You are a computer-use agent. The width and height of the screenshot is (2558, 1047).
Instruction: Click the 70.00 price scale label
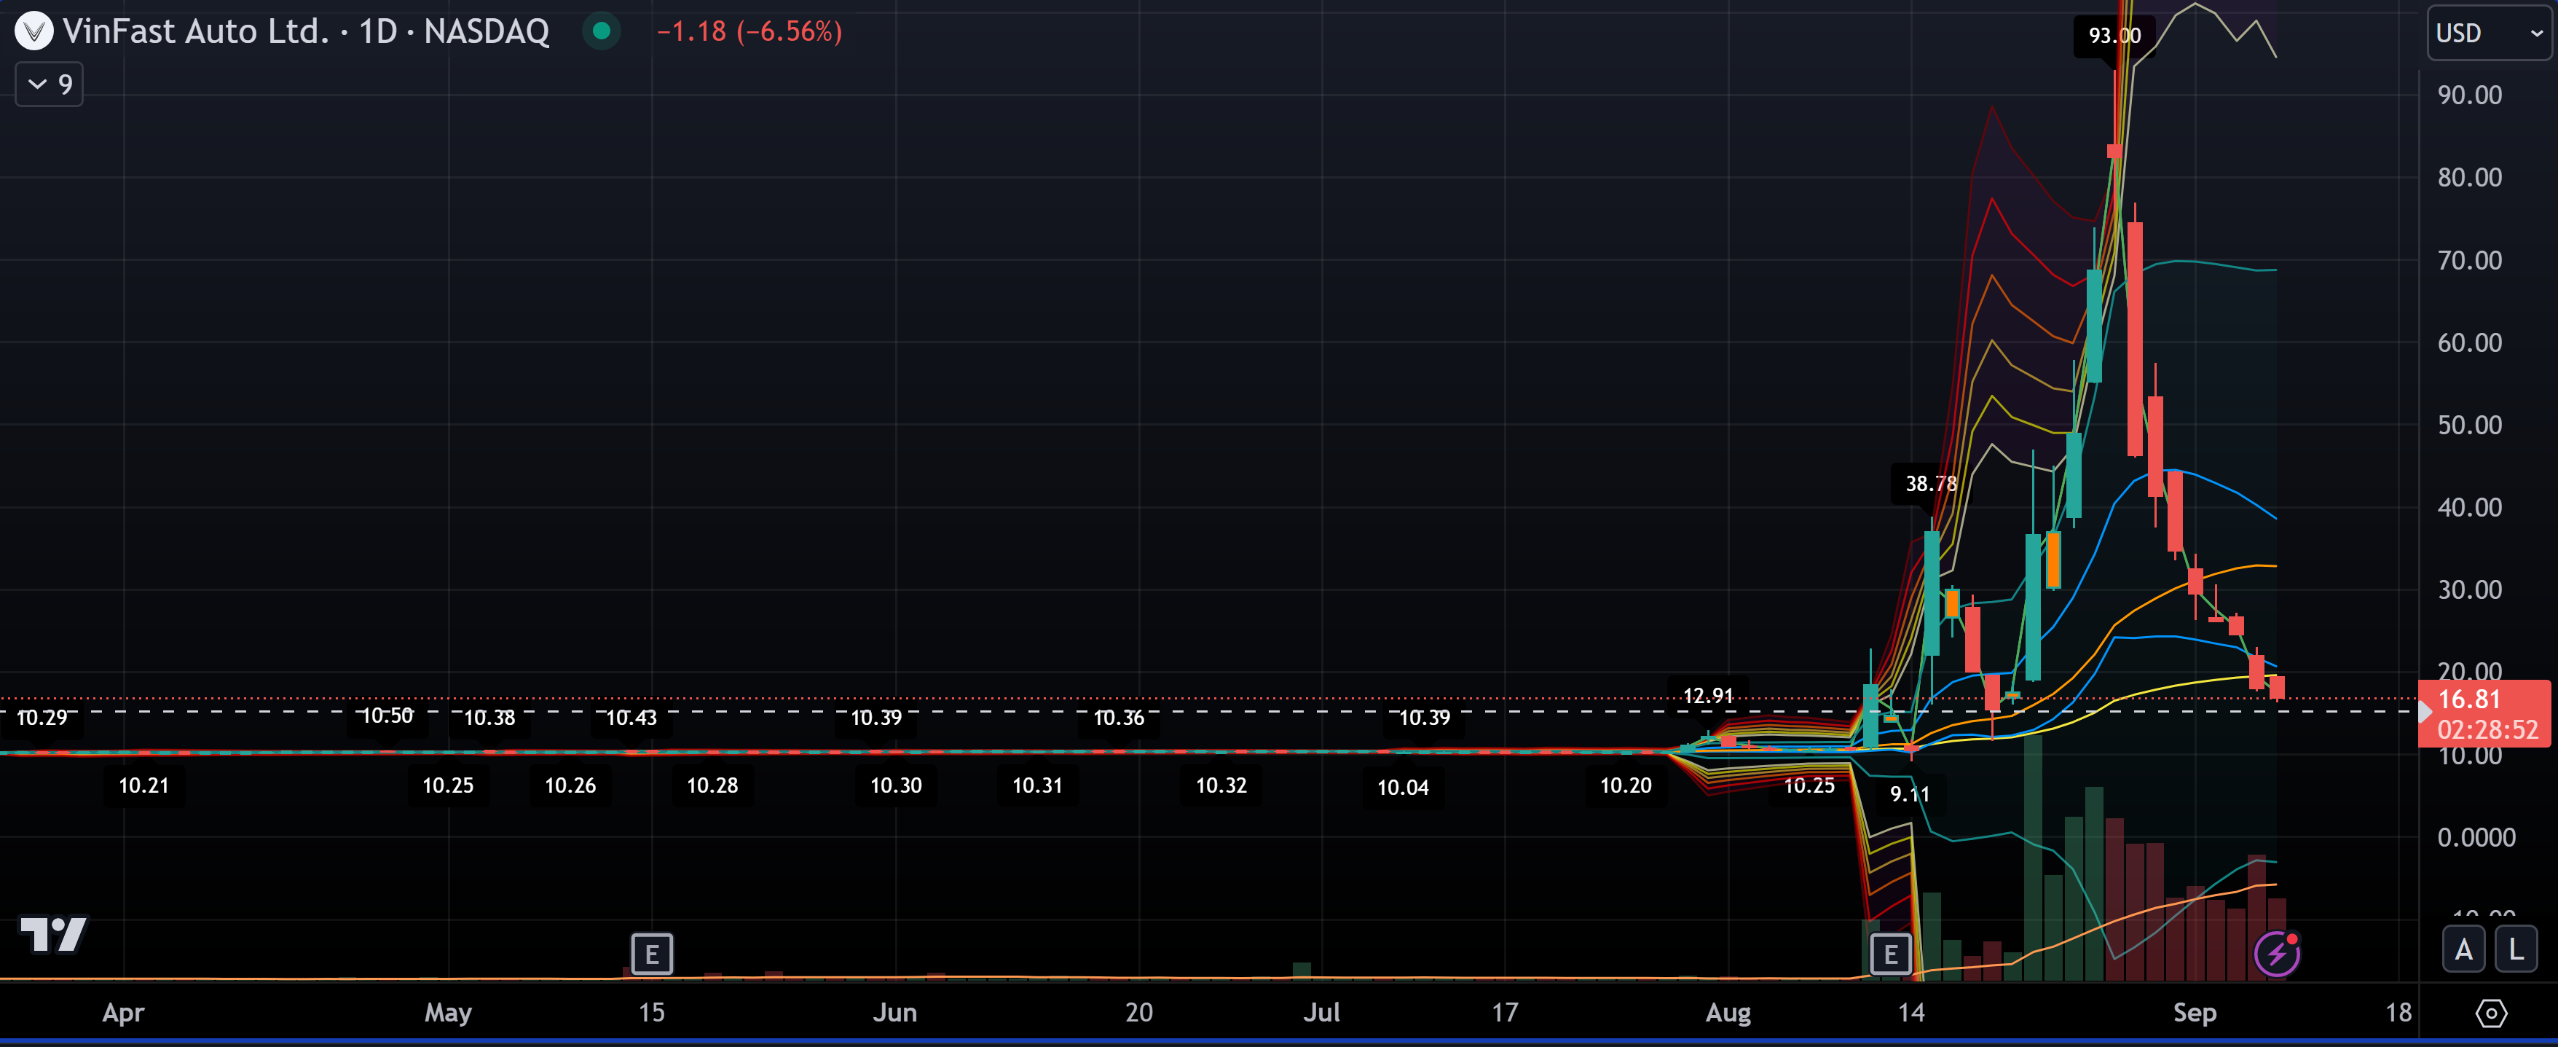click(2470, 260)
